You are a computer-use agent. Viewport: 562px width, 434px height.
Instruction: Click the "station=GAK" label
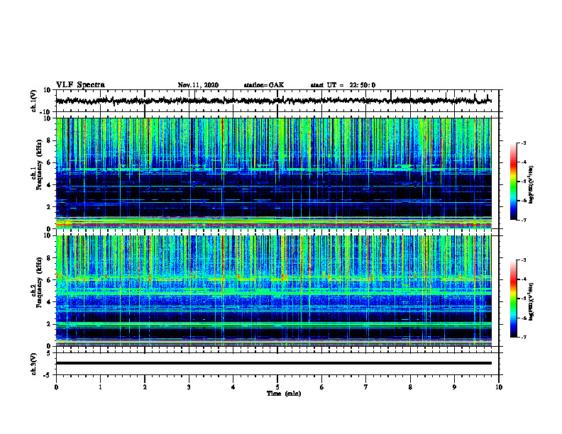pos(264,85)
